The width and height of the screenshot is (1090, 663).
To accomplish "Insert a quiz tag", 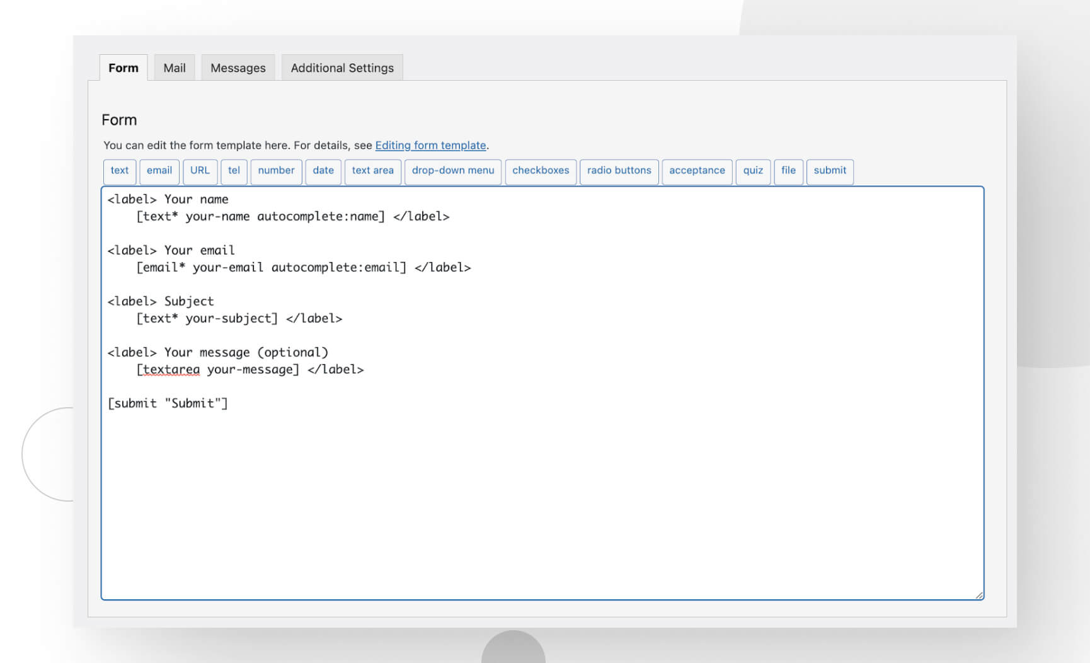I will (753, 171).
